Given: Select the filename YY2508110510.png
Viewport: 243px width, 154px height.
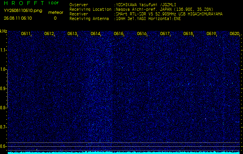Looking at the screenshot, I should pyautogui.click(x=23, y=11).
